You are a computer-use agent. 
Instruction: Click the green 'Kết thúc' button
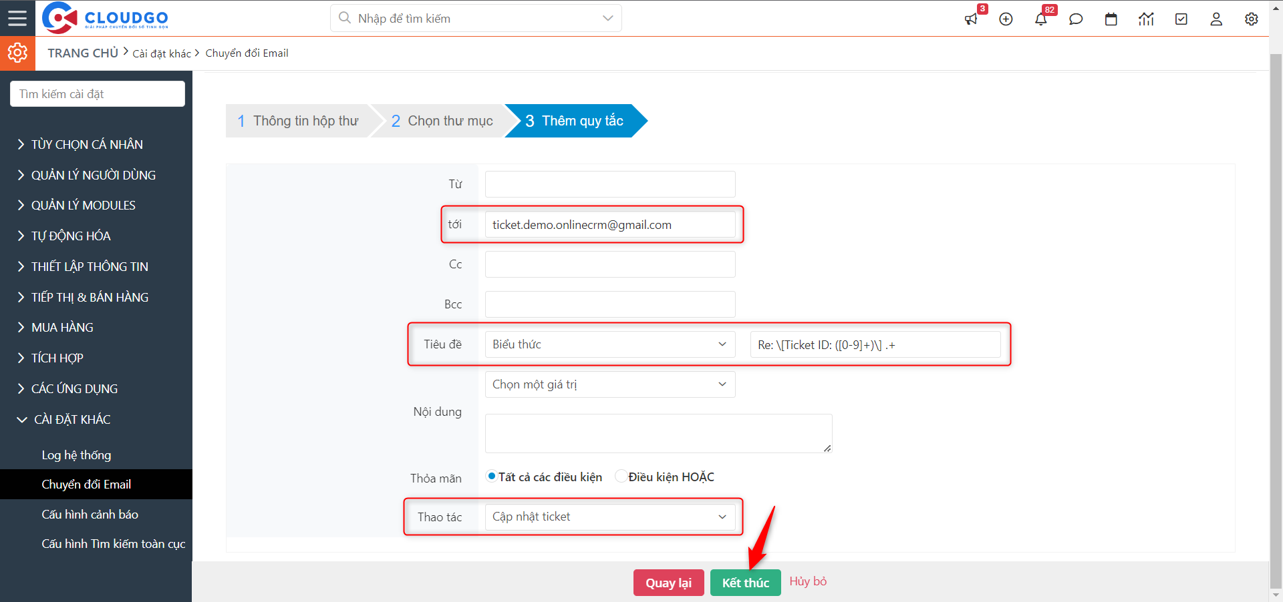click(x=745, y=583)
